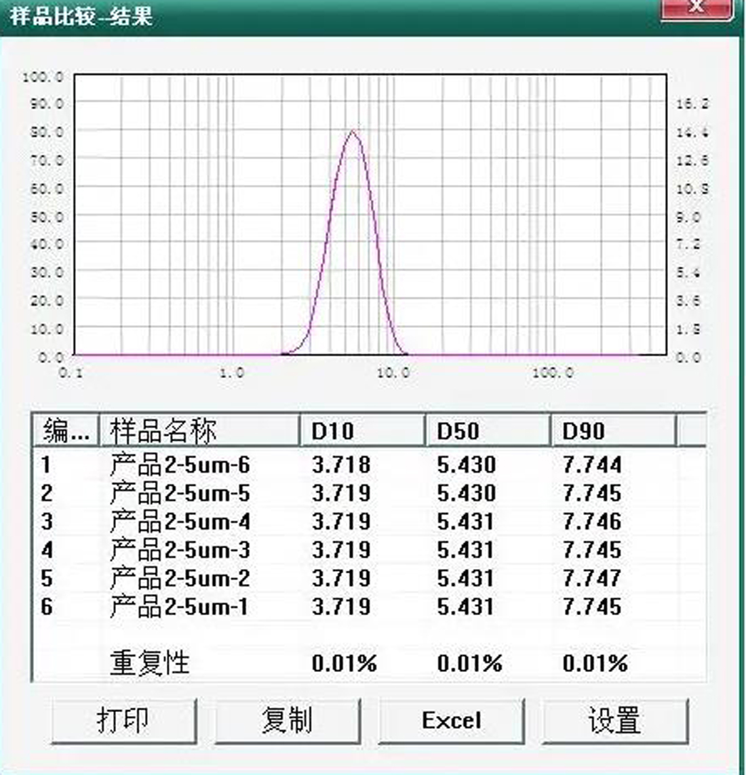Click D90 value 7.744 of 产品2-5um-6

point(592,465)
